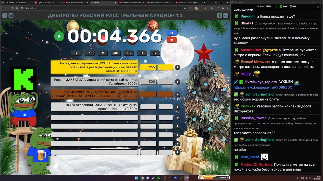Click the first empty lot name field
This screenshot has height=181, width=323.
[x=94, y=118]
